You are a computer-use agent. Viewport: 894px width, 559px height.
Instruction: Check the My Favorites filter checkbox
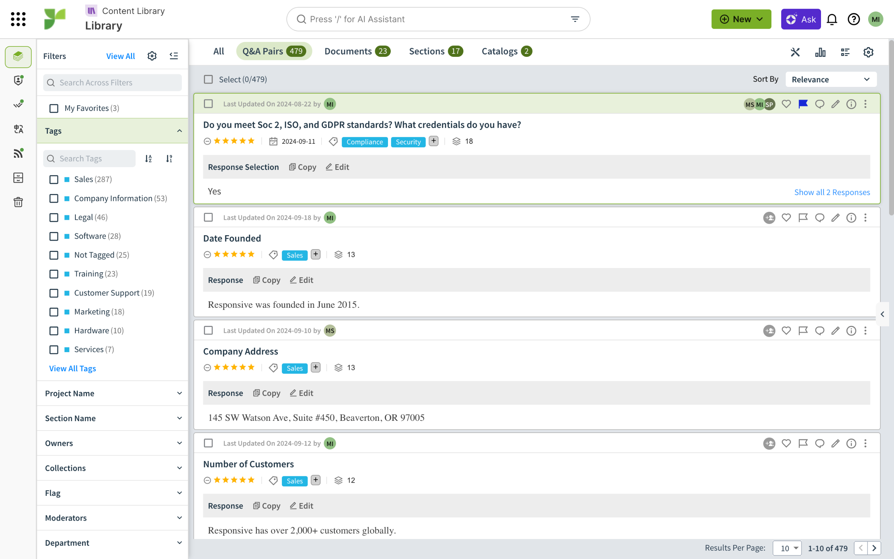tap(54, 108)
